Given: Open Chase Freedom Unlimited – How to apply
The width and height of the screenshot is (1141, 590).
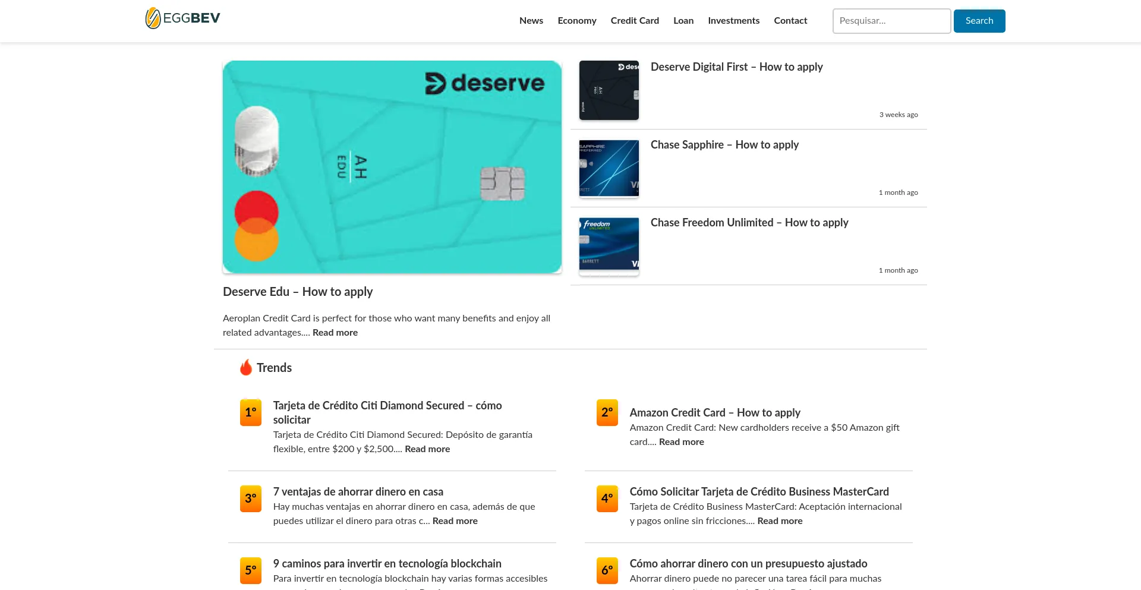Looking at the screenshot, I should click(x=749, y=223).
